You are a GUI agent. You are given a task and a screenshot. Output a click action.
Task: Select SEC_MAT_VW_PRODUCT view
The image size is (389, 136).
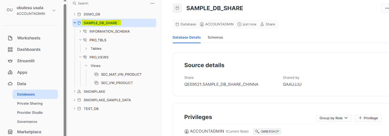121,74
